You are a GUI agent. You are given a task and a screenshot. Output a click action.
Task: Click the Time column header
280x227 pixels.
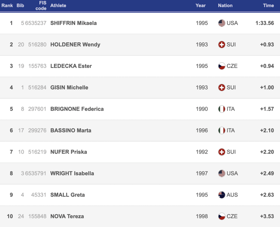(x=268, y=5)
